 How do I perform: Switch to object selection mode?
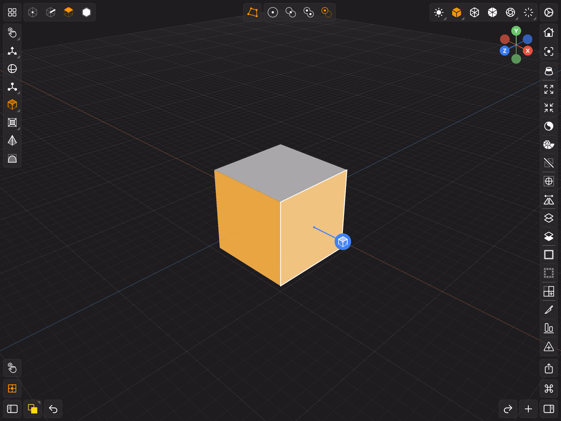pyautogui.click(x=86, y=12)
